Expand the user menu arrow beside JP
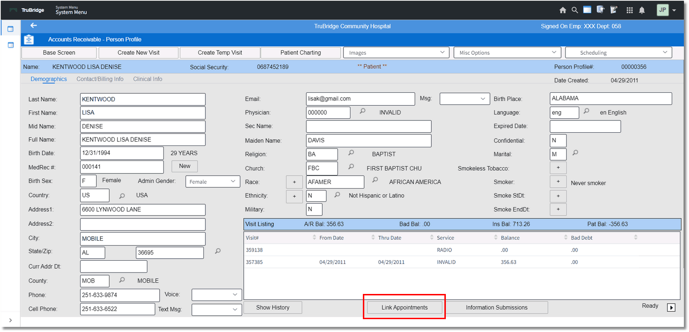 click(674, 10)
